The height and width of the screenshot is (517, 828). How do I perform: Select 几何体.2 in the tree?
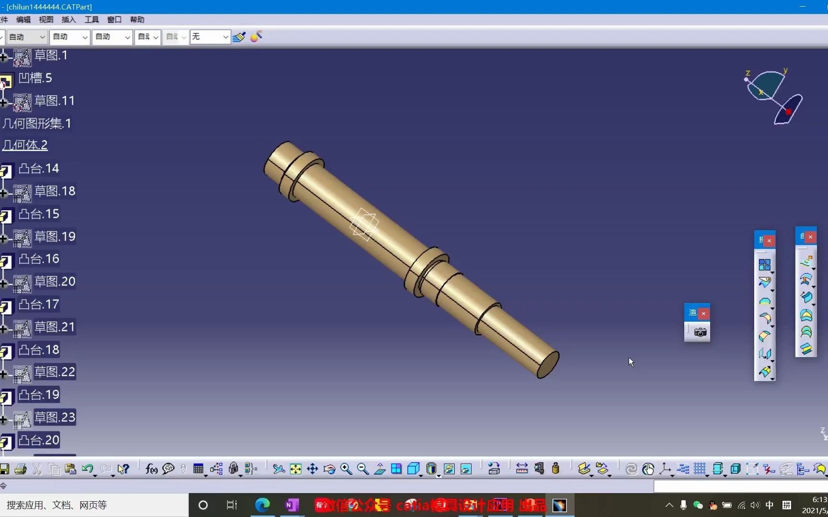[x=25, y=145]
